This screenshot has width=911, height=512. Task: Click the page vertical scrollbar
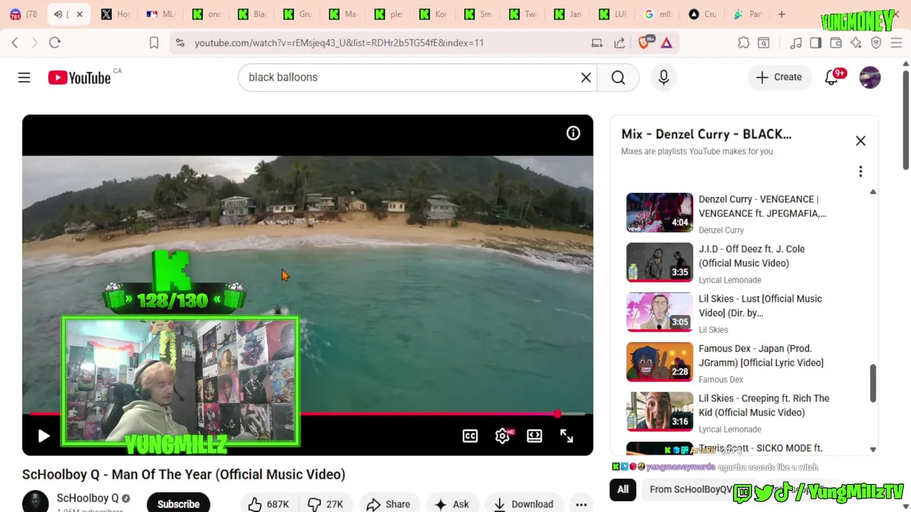pos(905,119)
